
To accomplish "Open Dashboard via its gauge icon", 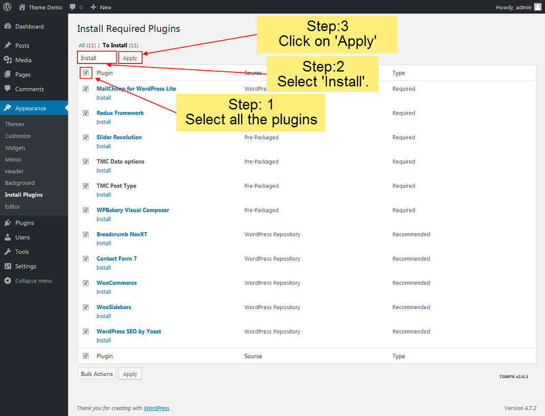I will tap(8, 26).
